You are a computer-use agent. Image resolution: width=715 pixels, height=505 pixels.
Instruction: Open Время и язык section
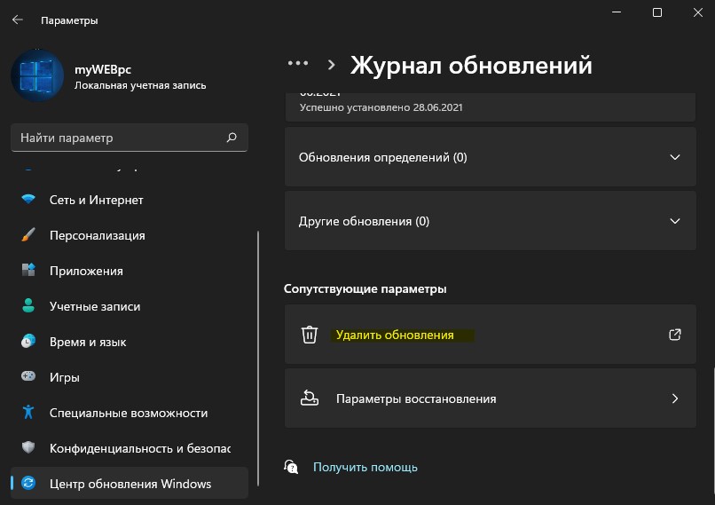click(129, 343)
